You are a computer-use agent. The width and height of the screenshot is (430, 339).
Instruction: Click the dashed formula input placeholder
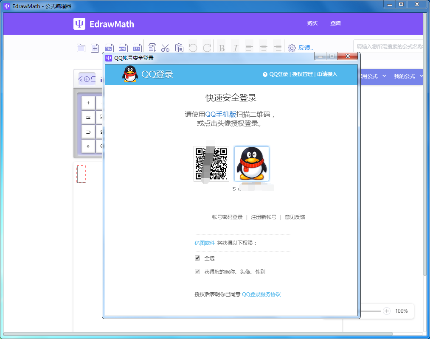coord(81,174)
